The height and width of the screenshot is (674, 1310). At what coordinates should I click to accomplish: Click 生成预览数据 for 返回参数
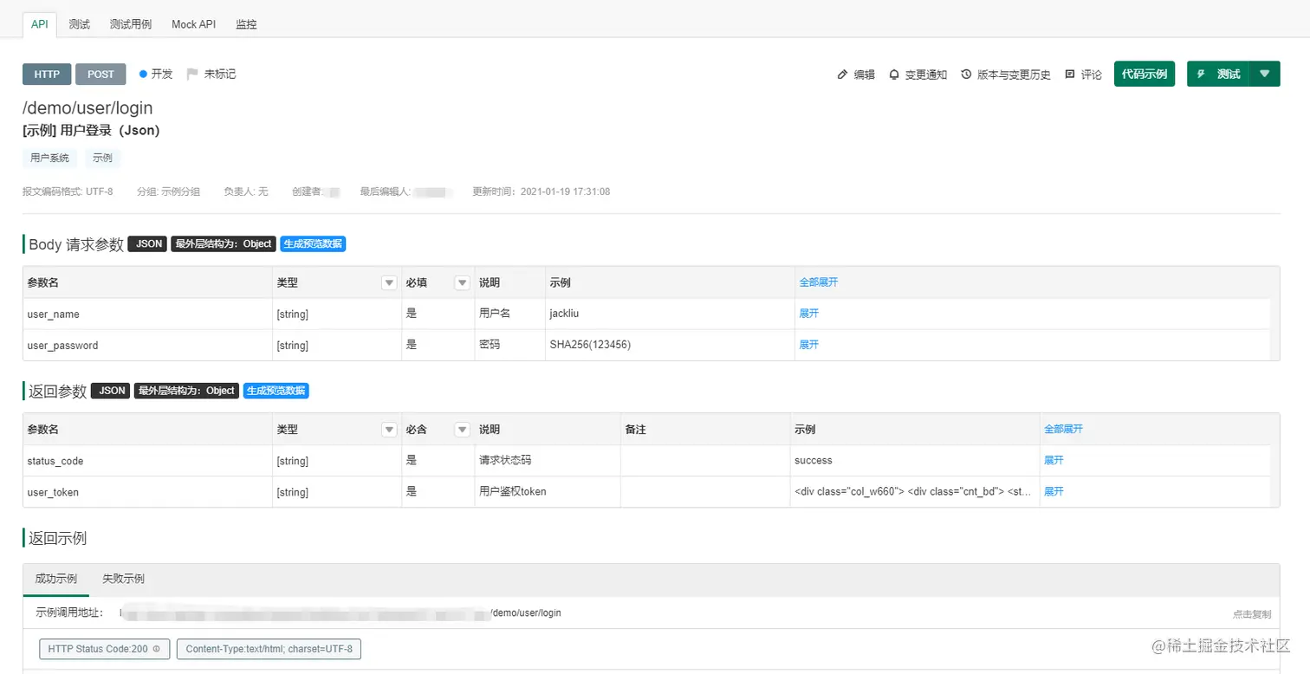[276, 391]
